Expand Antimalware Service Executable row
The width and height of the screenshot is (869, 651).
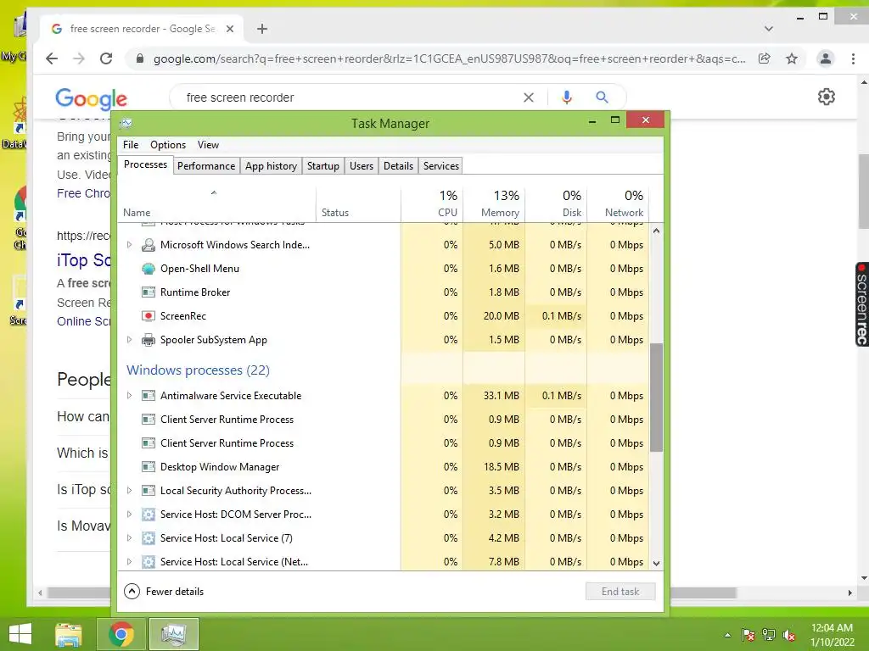click(129, 396)
